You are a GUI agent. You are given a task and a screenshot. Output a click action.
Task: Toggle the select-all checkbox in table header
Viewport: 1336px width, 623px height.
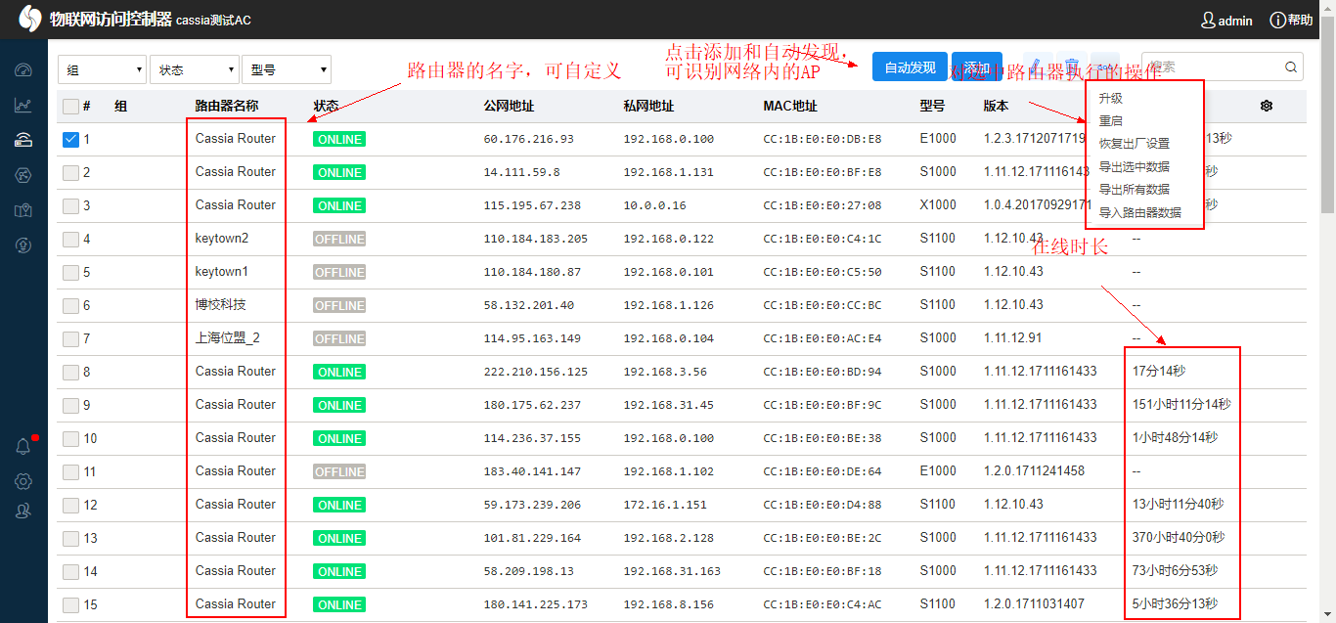point(70,107)
